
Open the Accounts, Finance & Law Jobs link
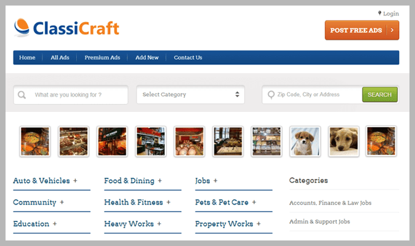click(330, 202)
